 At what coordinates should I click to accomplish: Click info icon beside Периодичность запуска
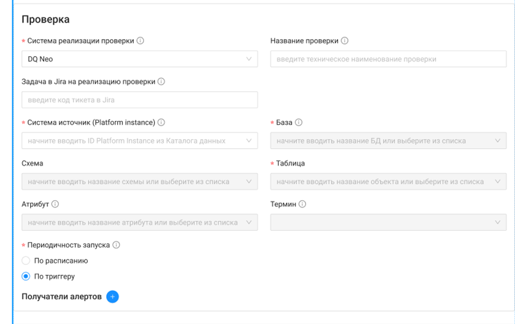pyautogui.click(x=116, y=245)
